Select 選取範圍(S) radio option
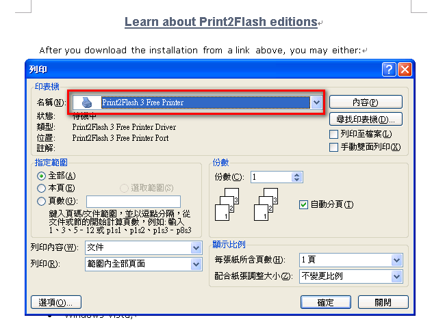This screenshot has height=324, width=432. (x=124, y=188)
